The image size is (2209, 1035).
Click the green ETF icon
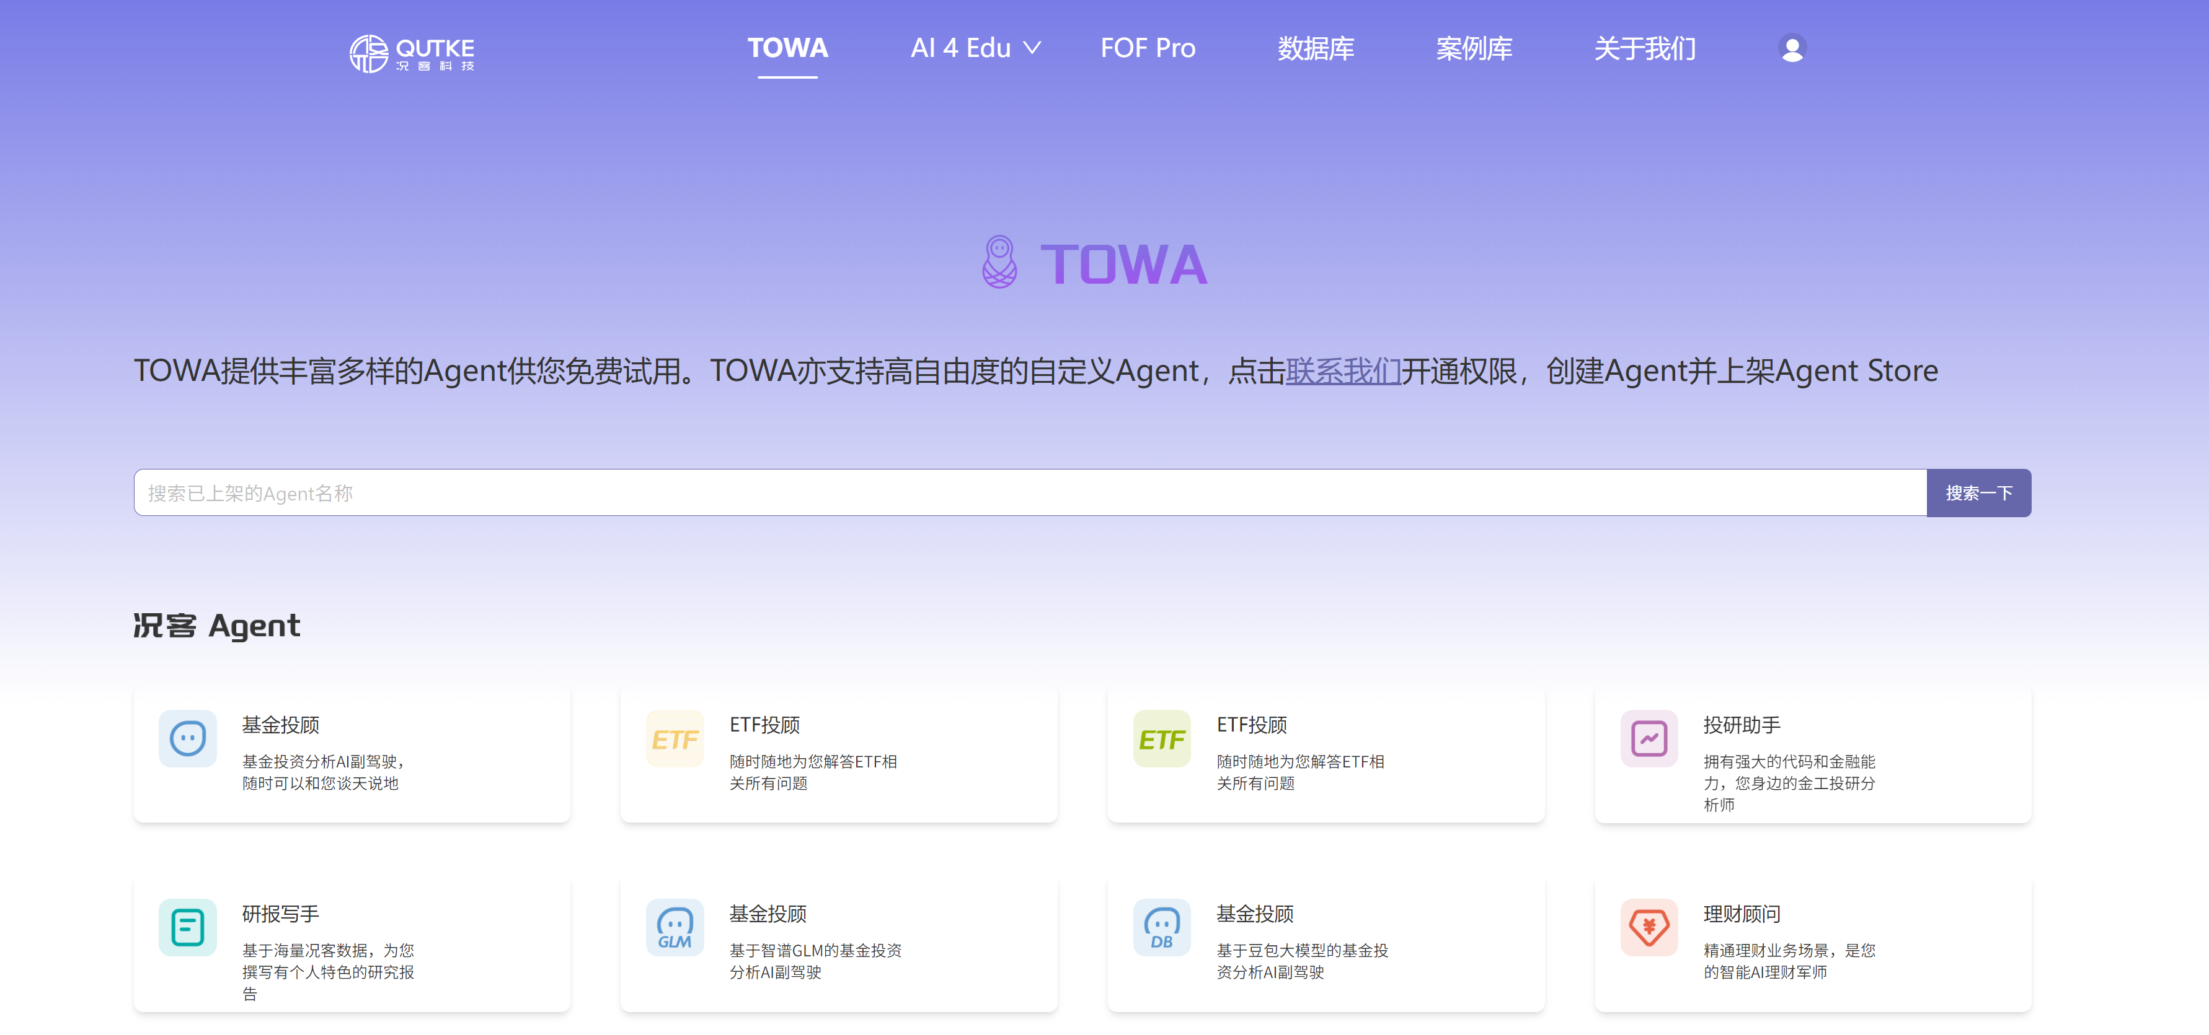pyautogui.click(x=1162, y=738)
